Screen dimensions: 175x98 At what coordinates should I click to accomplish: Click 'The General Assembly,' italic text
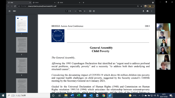(x=63, y=57)
